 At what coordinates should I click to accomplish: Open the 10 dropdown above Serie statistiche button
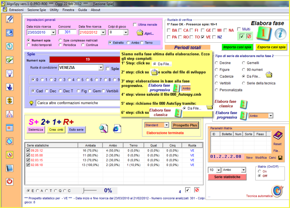pos(219,170)
